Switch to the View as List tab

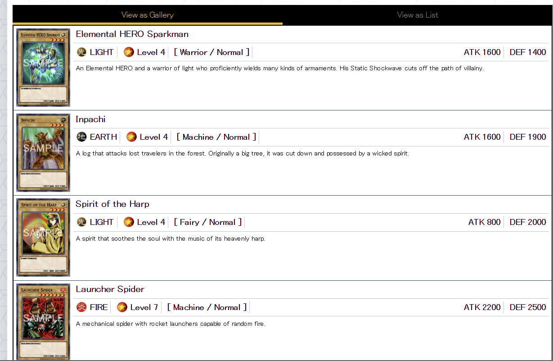click(x=418, y=15)
